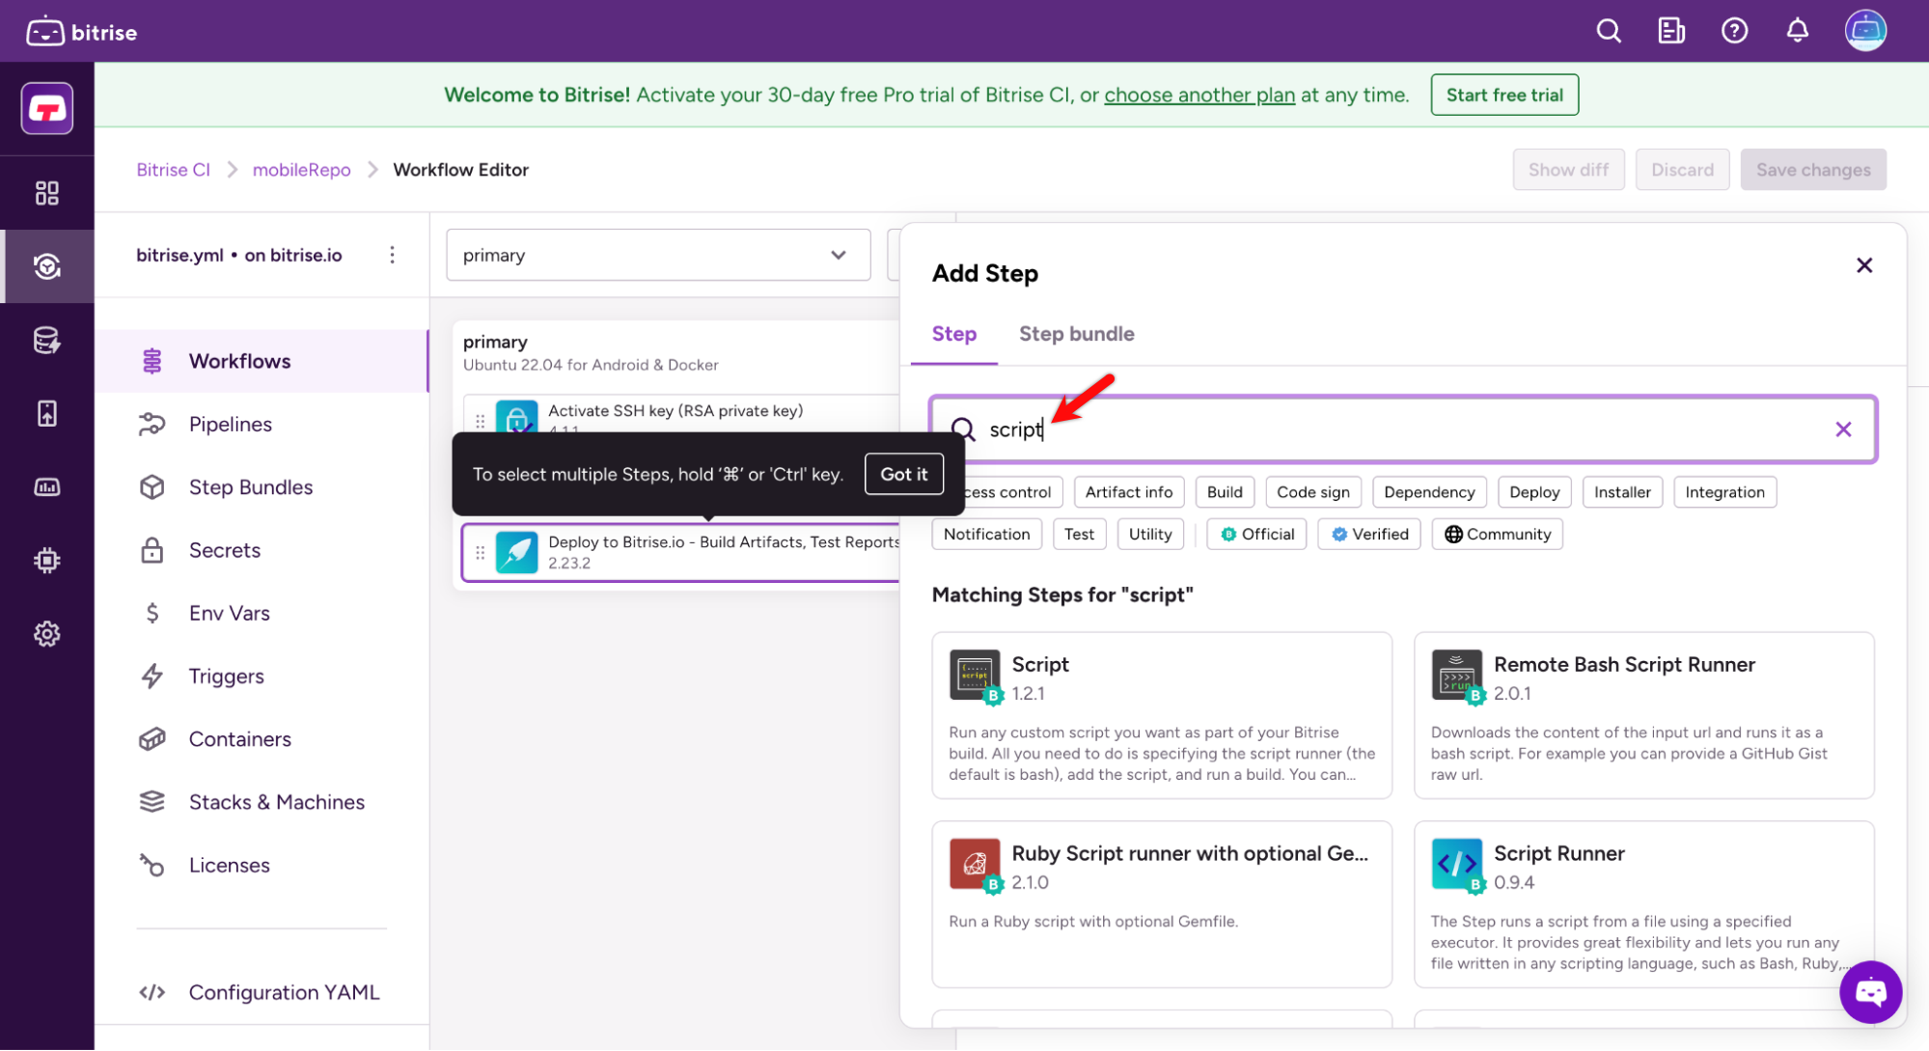1929x1051 pixels.
Task: Open Stacks & Machines in the sidebar
Action: (x=262, y=802)
